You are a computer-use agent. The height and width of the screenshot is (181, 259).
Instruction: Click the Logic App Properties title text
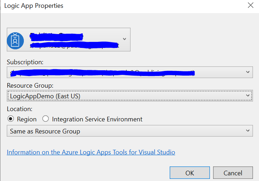(x=34, y=6)
